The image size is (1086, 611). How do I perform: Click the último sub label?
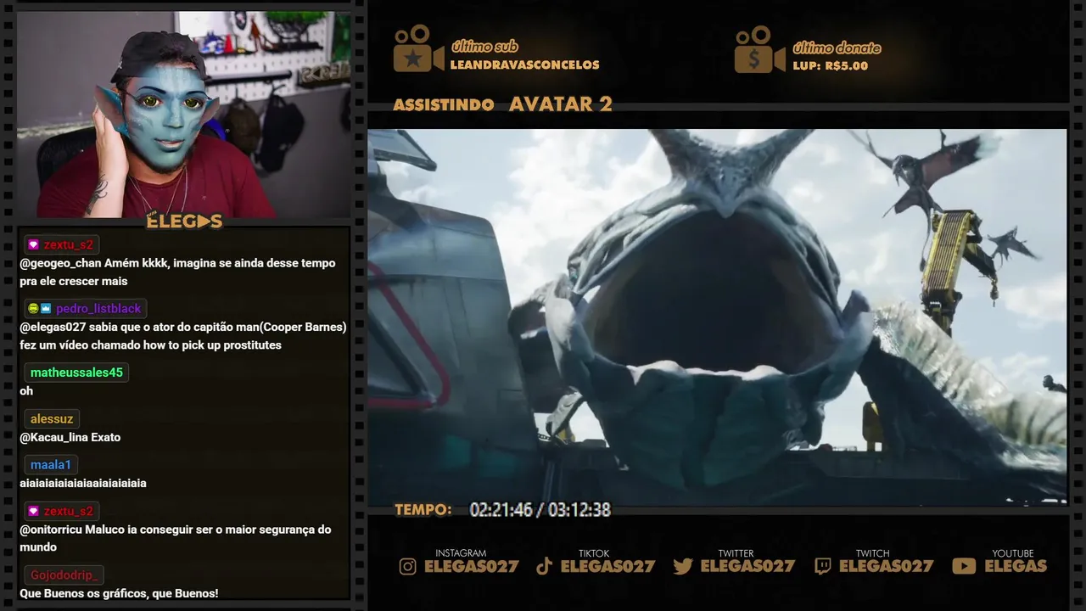pyautogui.click(x=484, y=47)
